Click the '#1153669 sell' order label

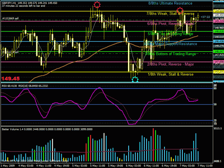pos(10,18)
